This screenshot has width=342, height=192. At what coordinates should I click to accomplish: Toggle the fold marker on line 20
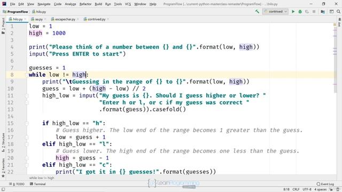(x=27, y=158)
